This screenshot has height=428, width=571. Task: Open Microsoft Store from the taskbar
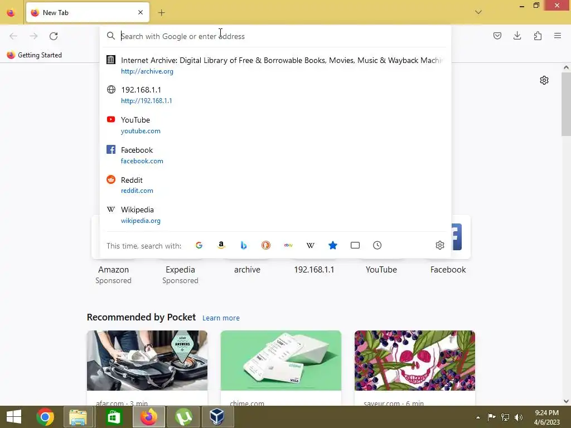pyautogui.click(x=113, y=417)
